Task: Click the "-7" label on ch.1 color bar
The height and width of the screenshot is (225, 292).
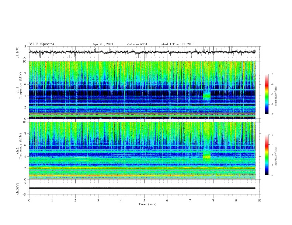Action: (x=272, y=114)
